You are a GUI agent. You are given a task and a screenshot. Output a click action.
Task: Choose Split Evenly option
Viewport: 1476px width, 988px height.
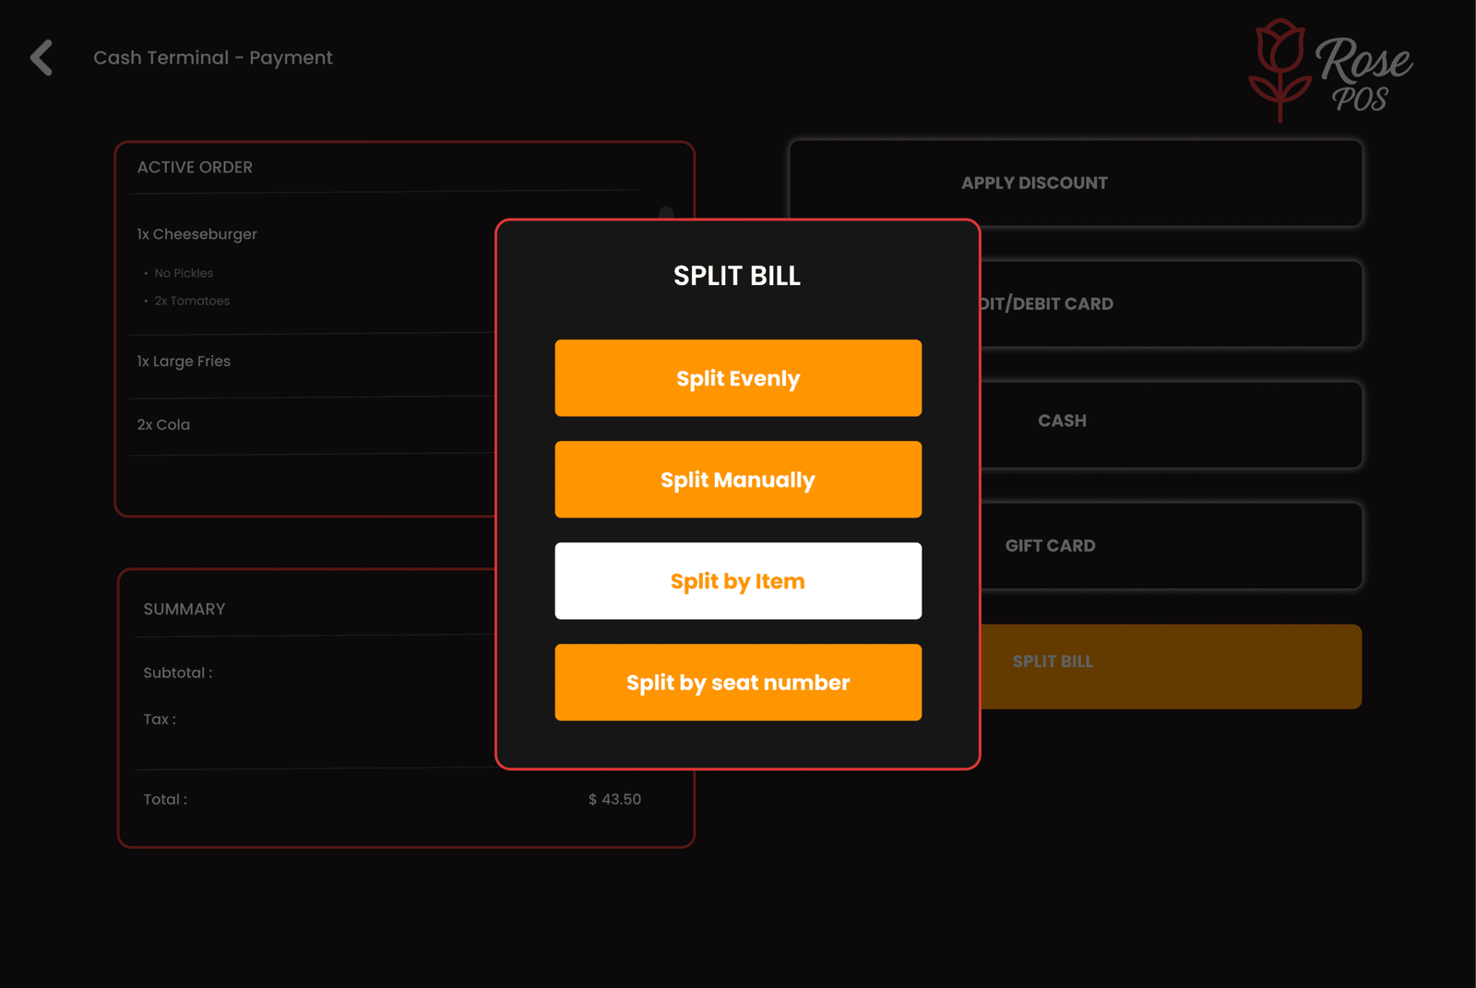click(737, 378)
